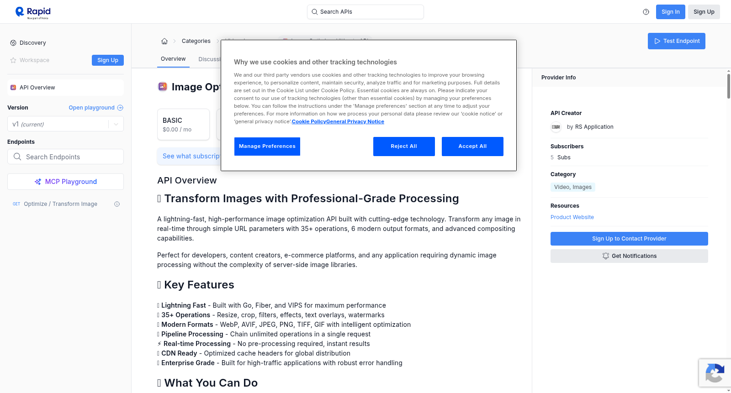Open the v1 (current) version dropdown
Image resolution: width=731 pixels, height=393 pixels.
(65, 124)
